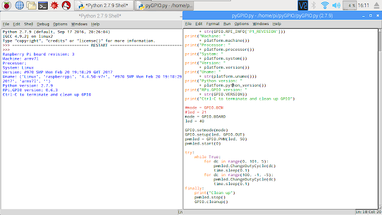This screenshot has height=215, width=382.
Task: Click the 'Ln: 18 Col: 20' status bar
Action: pyautogui.click(x=368, y=212)
